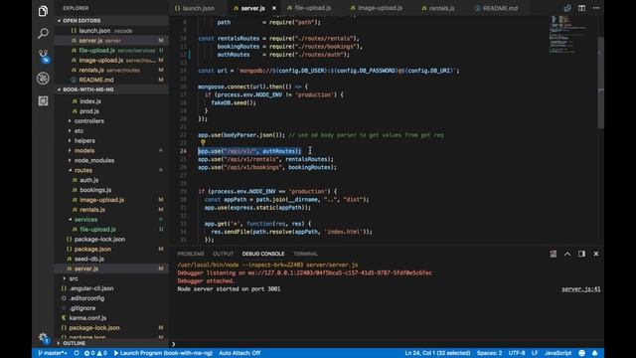Clear the debug console output
Screen dimensions: 636x358
pyautogui.click(x=554, y=254)
